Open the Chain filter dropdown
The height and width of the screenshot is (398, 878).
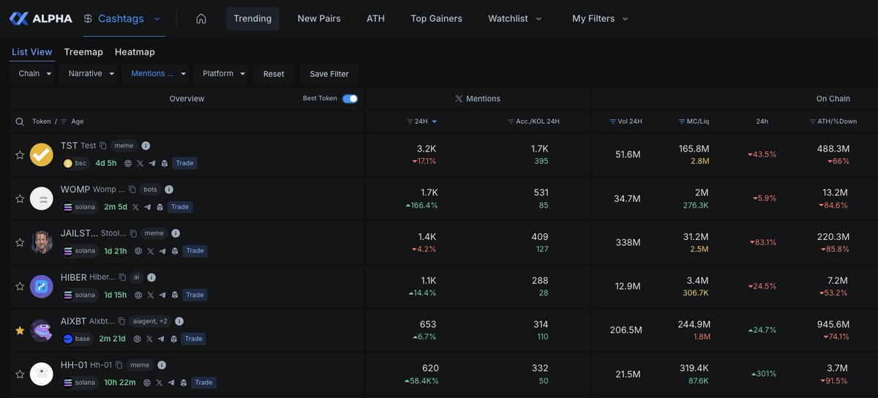click(34, 74)
